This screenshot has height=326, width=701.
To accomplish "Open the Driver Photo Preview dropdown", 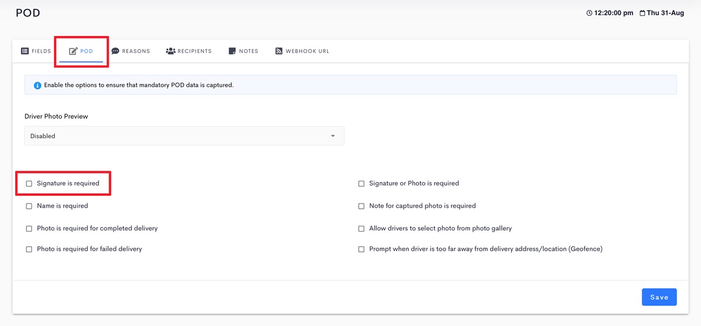I will [184, 136].
